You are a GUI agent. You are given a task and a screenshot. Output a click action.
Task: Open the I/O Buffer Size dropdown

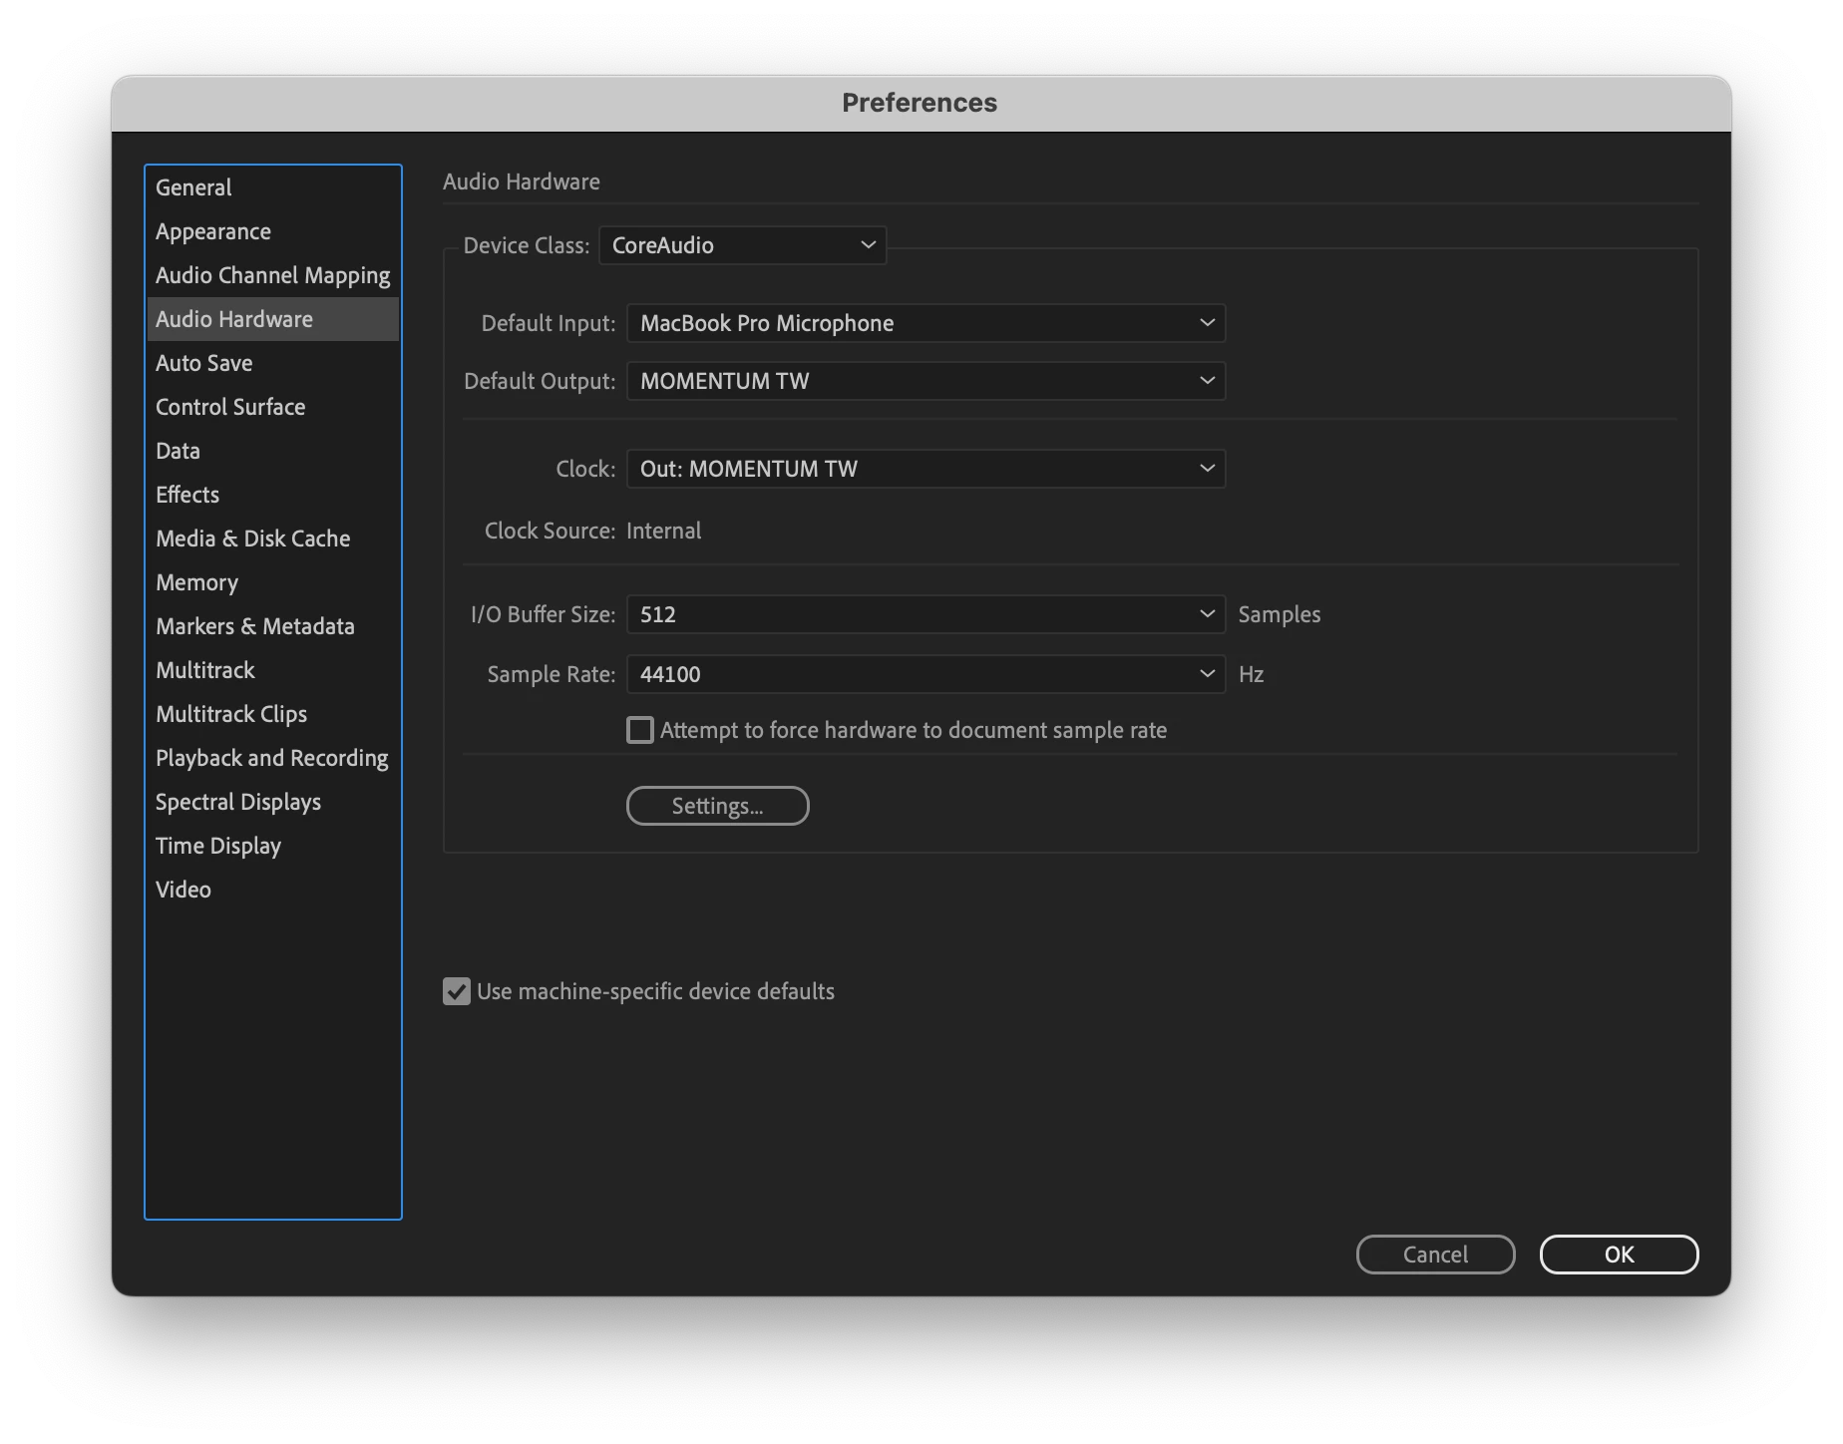[926, 614]
